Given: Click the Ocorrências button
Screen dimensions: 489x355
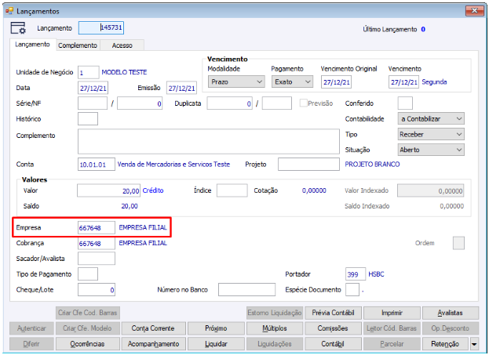Looking at the screenshot, I should [x=88, y=344].
